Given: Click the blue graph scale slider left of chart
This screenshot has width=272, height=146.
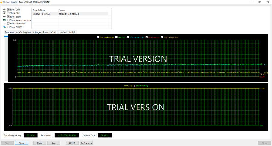Looking at the screenshot, I should [x=6, y=37].
